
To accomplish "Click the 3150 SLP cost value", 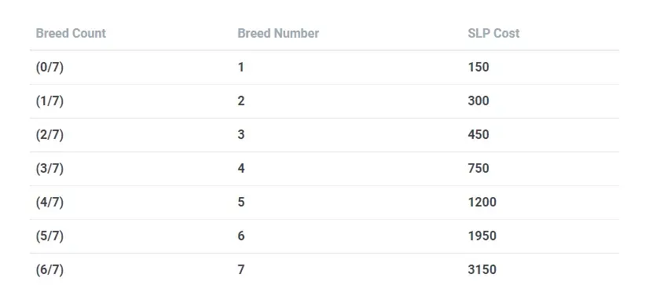I will (482, 270).
